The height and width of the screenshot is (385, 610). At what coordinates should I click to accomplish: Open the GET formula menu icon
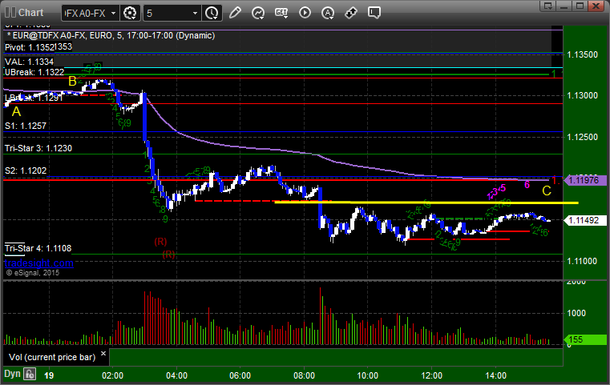(x=281, y=13)
